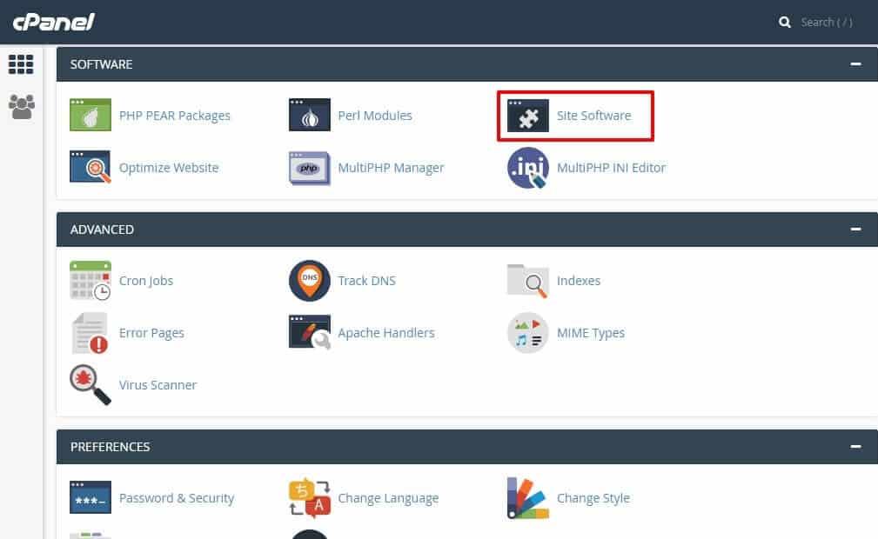Click the Change Style swatches icon
The width and height of the screenshot is (878, 539).
point(527,497)
